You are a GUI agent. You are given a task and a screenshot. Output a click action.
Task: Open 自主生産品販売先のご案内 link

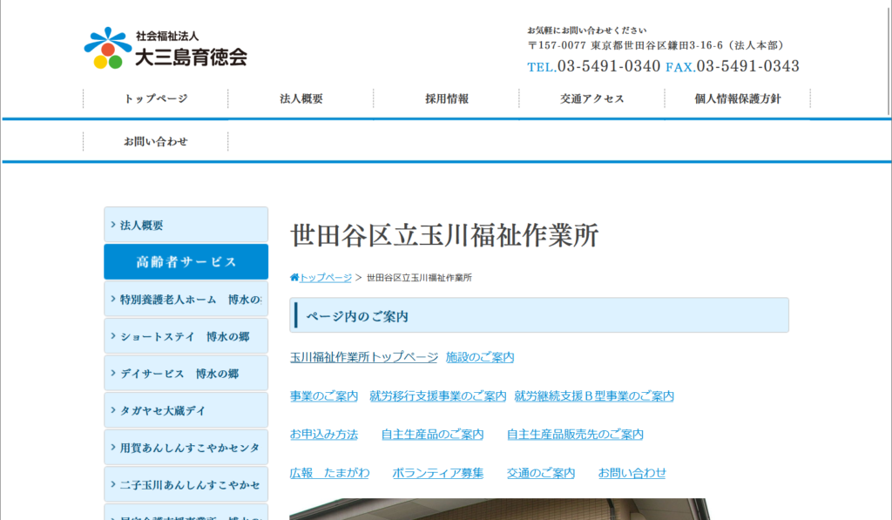click(x=575, y=435)
